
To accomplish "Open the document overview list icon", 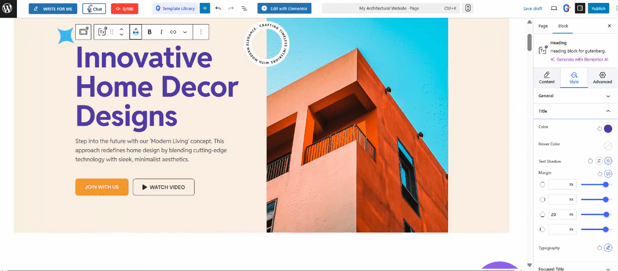I will [244, 9].
